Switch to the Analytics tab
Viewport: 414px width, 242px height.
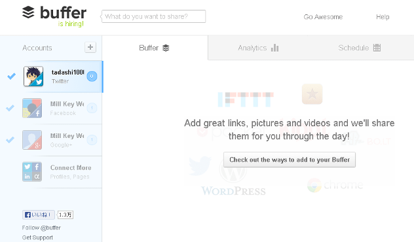click(258, 48)
